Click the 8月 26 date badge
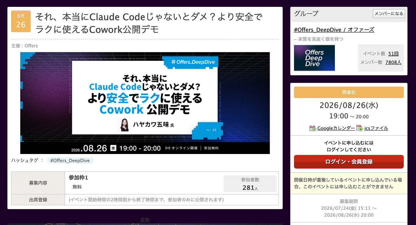Image resolution: width=416 pixels, height=225 pixels. [21, 21]
